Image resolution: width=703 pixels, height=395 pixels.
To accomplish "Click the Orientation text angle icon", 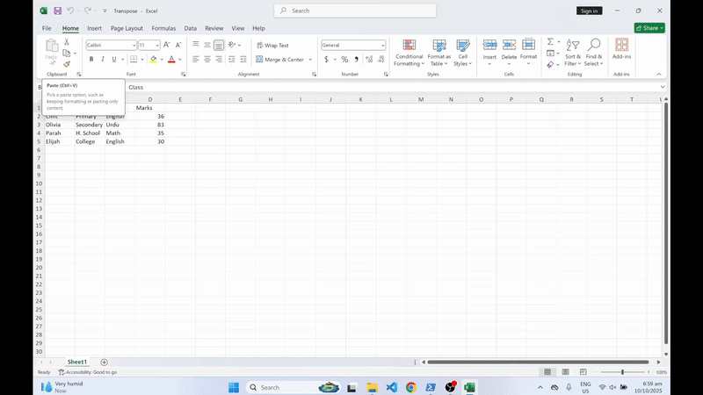I will [232, 45].
